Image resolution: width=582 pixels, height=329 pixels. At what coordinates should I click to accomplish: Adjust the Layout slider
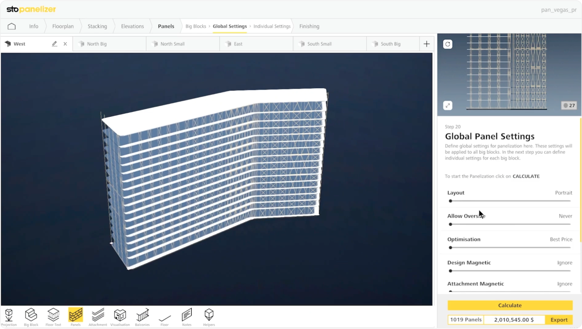click(x=509, y=201)
